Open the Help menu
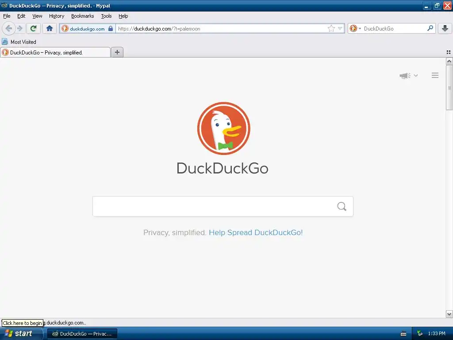Viewport: 453px width, 340px height. click(123, 16)
